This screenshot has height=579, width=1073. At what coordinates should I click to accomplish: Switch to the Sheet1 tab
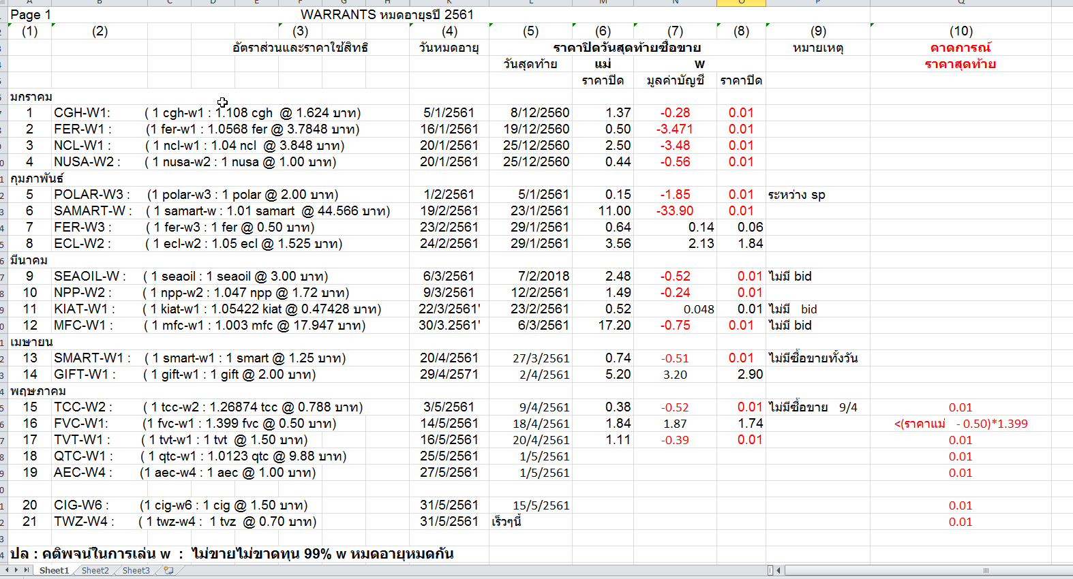(54, 570)
